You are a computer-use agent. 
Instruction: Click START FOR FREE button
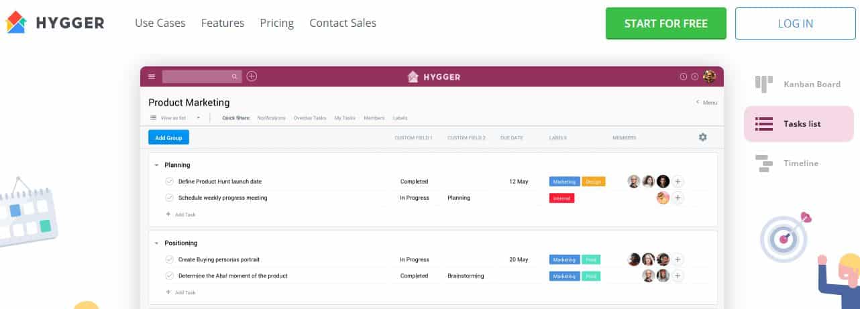tap(666, 23)
